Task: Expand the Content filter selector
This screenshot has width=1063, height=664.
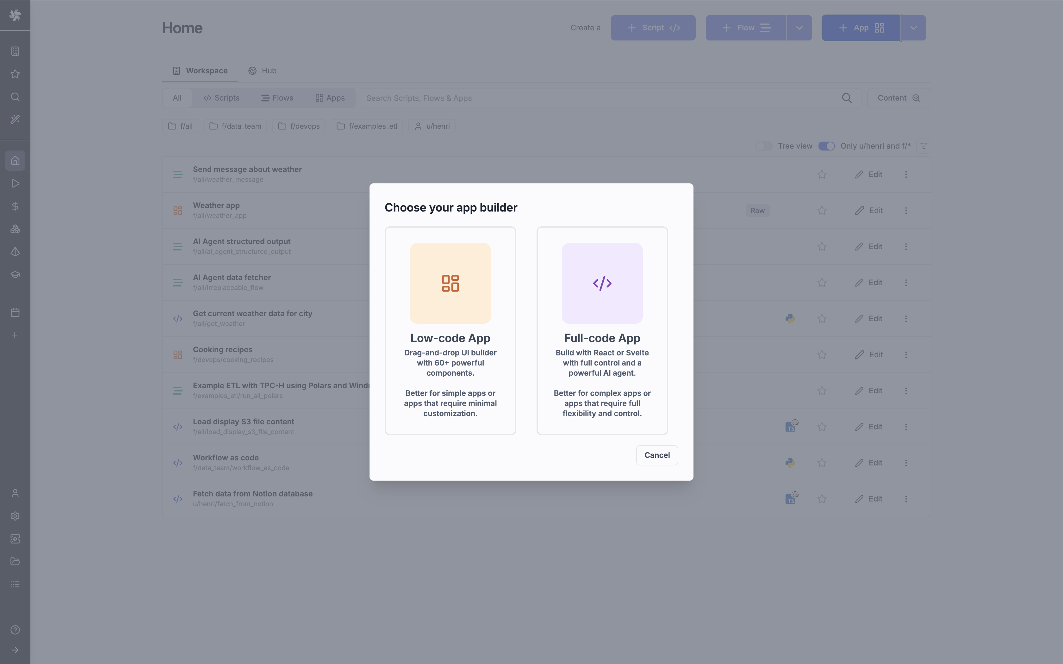Action: (898, 97)
